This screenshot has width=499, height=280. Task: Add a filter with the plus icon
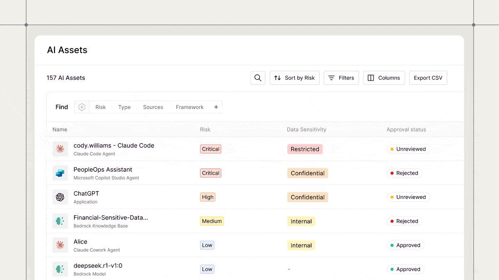click(x=216, y=107)
